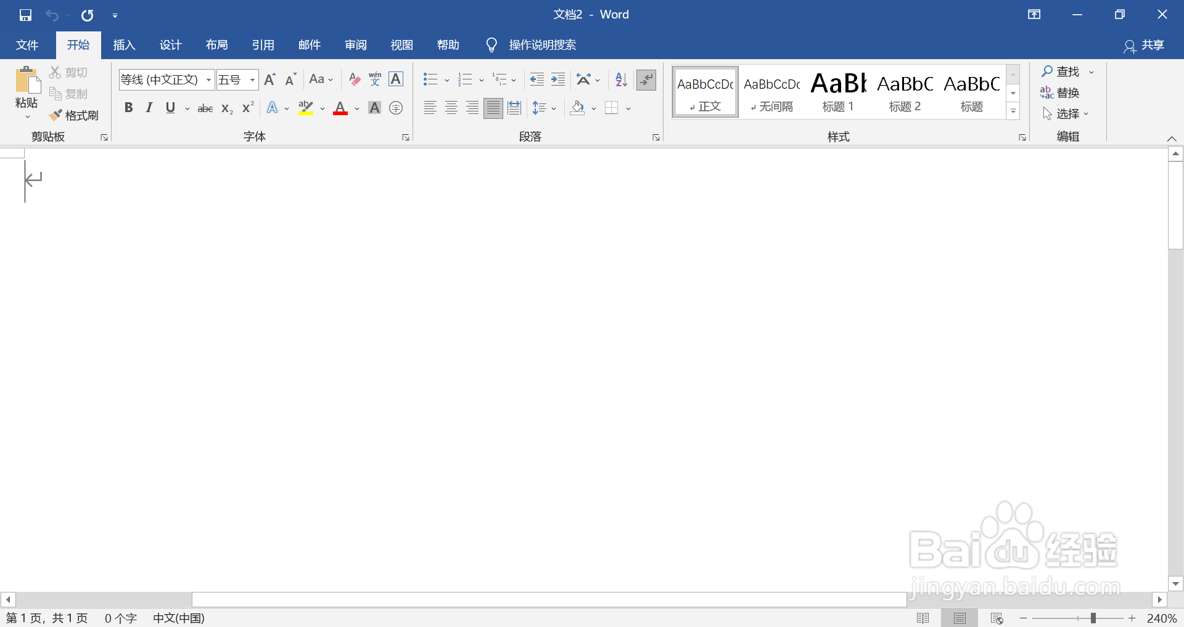Switch to References (引用) tab
The height and width of the screenshot is (627, 1184).
[x=263, y=45]
